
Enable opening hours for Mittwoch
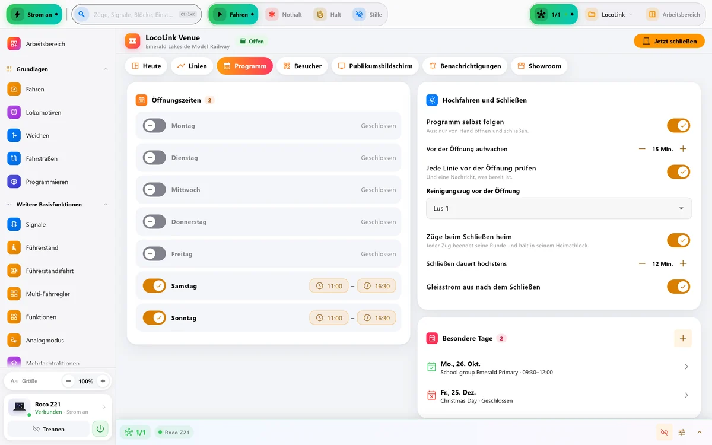click(x=154, y=190)
